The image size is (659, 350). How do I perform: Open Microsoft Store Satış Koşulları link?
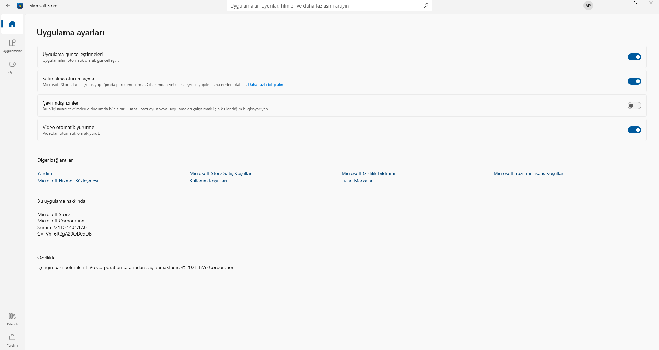221,173
